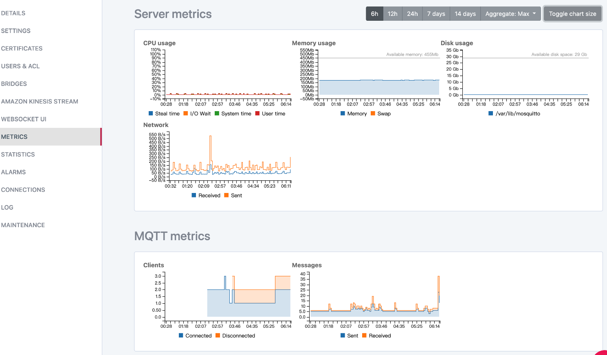This screenshot has height=355, width=607.
Task: Click the /var/lib/mosquitto legend icon
Action: pyautogui.click(x=491, y=114)
